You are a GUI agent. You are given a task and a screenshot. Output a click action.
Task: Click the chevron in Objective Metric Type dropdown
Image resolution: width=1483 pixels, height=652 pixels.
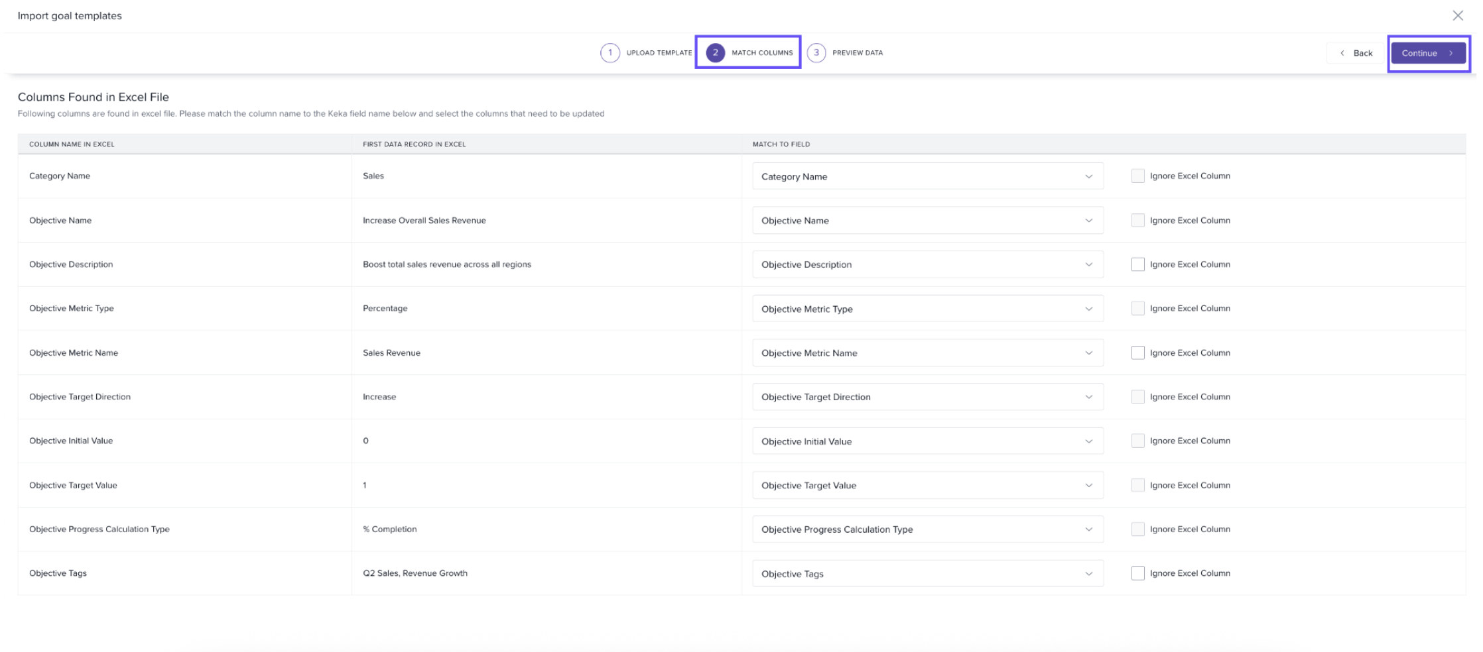(1088, 309)
